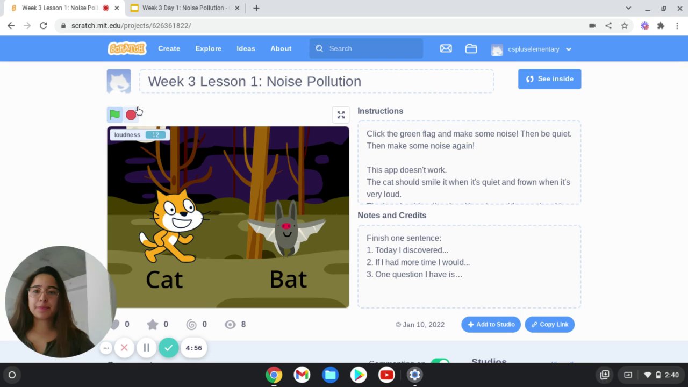Click the Copy Link button
The width and height of the screenshot is (688, 387).
tap(549, 324)
